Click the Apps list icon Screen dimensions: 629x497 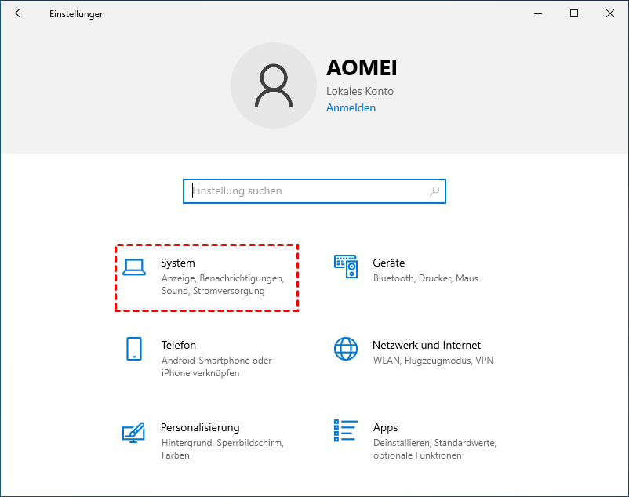coord(346,431)
